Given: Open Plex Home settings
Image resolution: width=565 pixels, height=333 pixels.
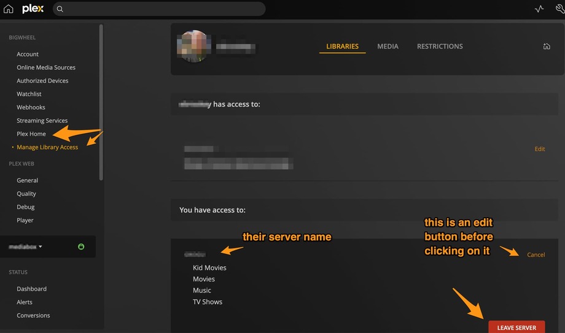Looking at the screenshot, I should click(x=31, y=134).
